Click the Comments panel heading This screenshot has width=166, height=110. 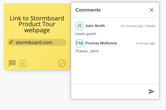click(x=88, y=10)
